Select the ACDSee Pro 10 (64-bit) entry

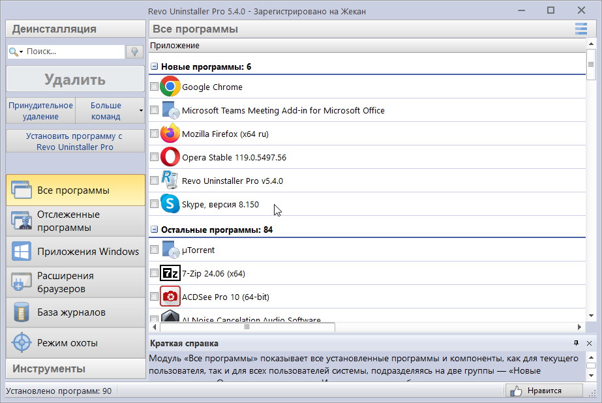(226, 297)
